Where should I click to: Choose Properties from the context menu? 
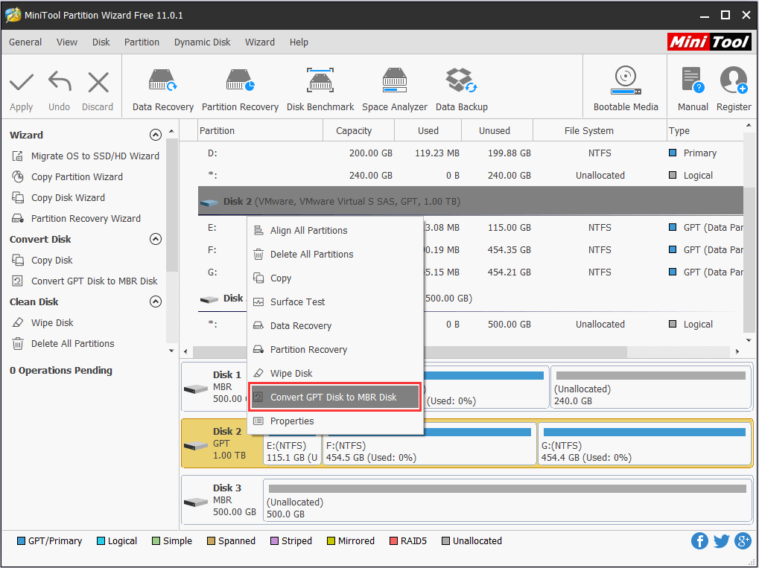point(335,421)
